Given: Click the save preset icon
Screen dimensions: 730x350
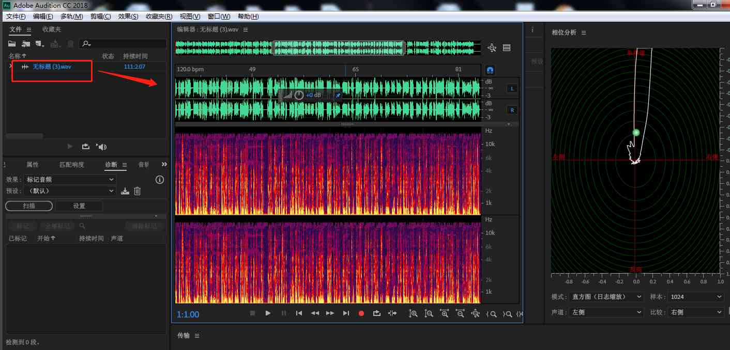Looking at the screenshot, I should [x=125, y=191].
